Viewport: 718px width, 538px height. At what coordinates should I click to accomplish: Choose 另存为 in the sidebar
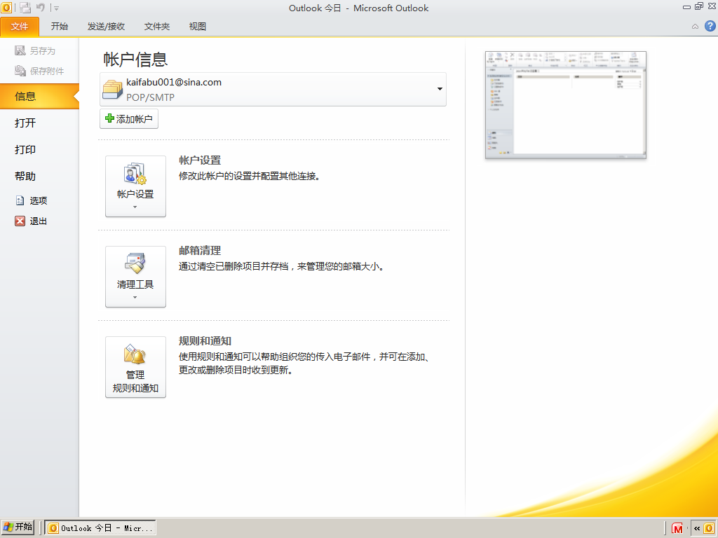click(x=40, y=50)
